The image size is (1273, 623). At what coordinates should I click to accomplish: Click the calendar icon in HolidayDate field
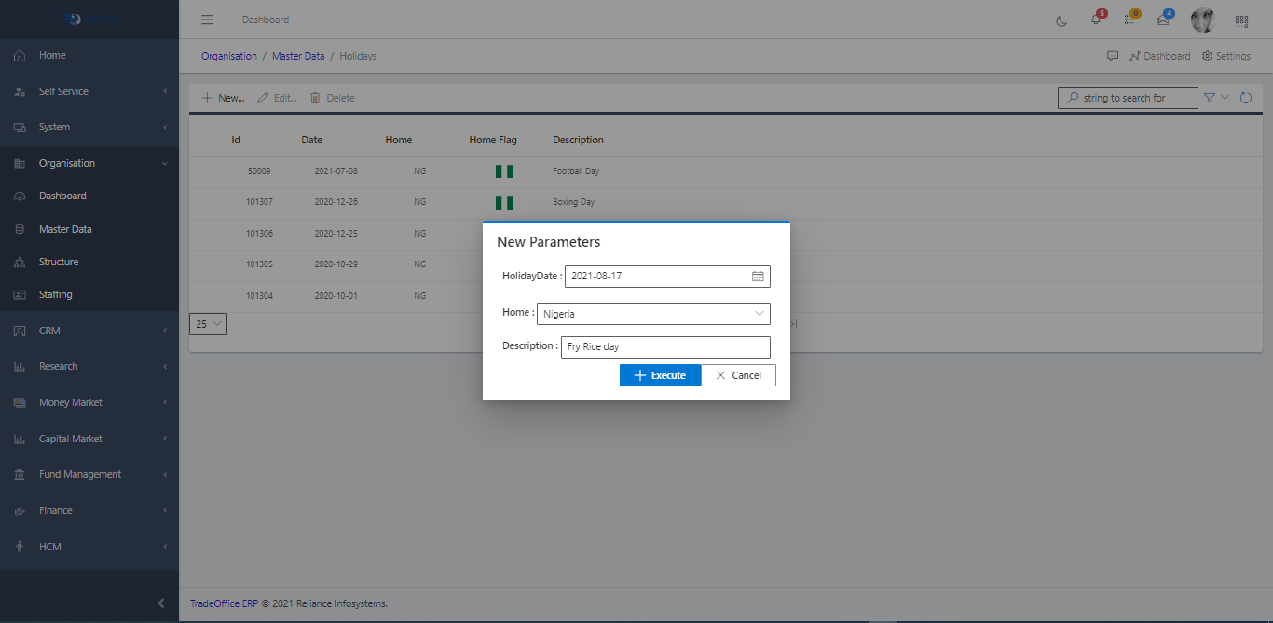point(758,277)
